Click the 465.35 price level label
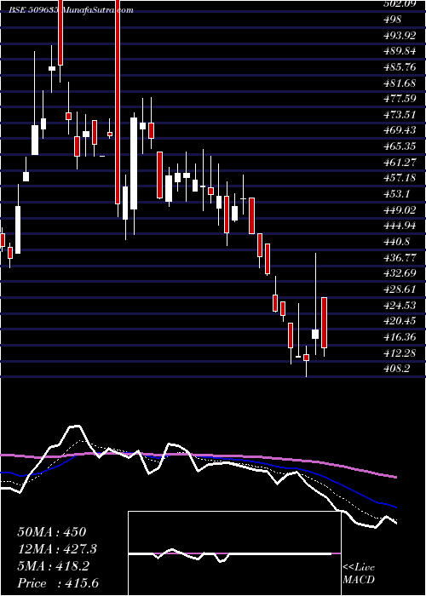Viewport: 426px width, 596px height. pyautogui.click(x=400, y=146)
